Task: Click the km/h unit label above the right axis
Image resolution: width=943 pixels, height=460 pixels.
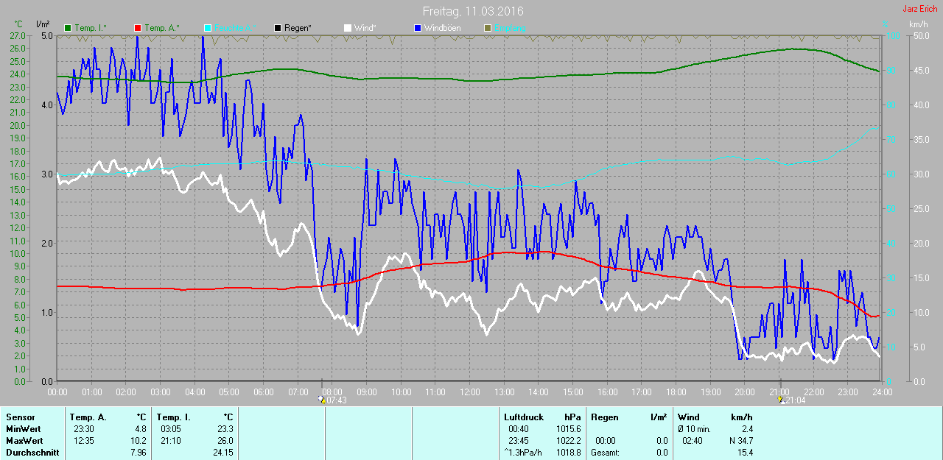Action: coord(919,24)
